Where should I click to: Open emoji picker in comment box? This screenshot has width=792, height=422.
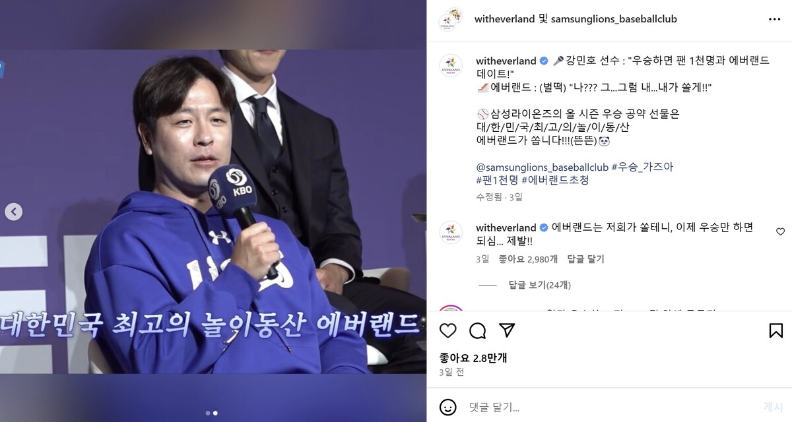pyautogui.click(x=448, y=407)
